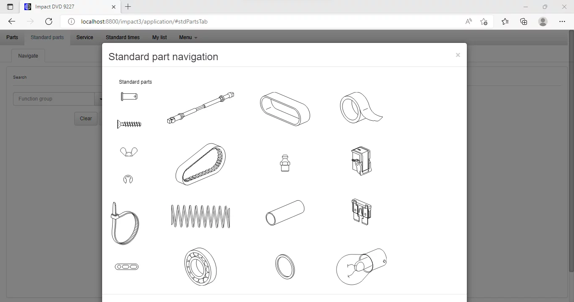Select the toothed timing belt icon
The height and width of the screenshot is (302, 574).
click(x=200, y=164)
